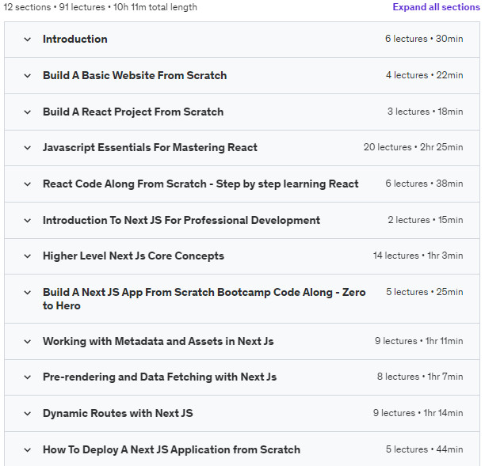This screenshot has height=466, width=485.
Task: Select Higher Level Next Js Core Concepts title
Action: pos(133,256)
